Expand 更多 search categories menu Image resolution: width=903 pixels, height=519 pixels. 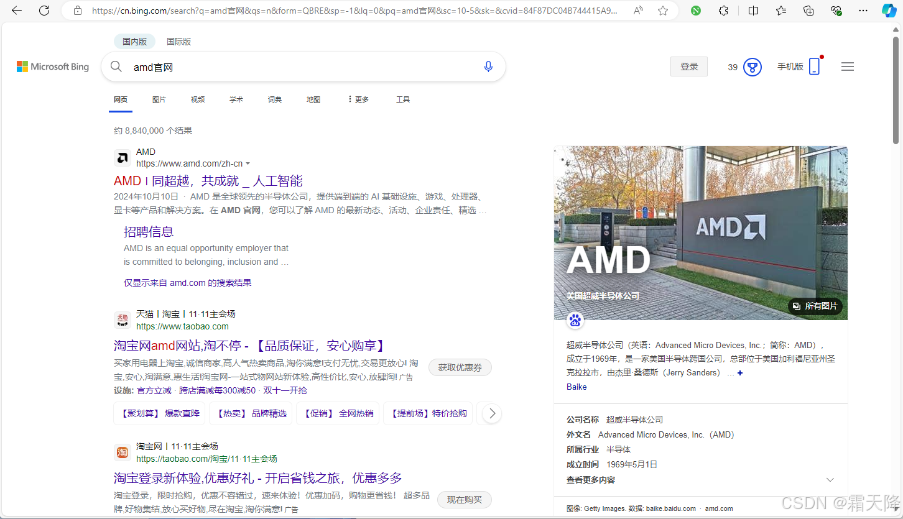358,99
